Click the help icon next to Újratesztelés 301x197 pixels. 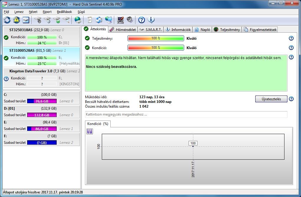point(291,99)
